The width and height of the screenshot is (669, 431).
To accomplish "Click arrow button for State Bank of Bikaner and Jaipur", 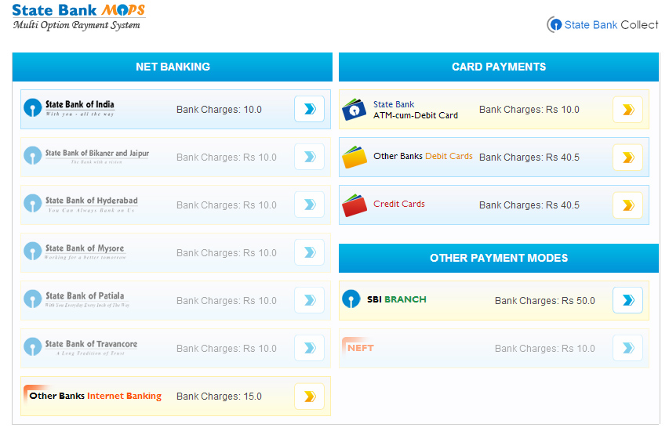I will [309, 158].
